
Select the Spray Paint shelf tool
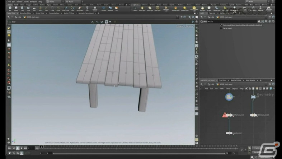coord(80,9)
